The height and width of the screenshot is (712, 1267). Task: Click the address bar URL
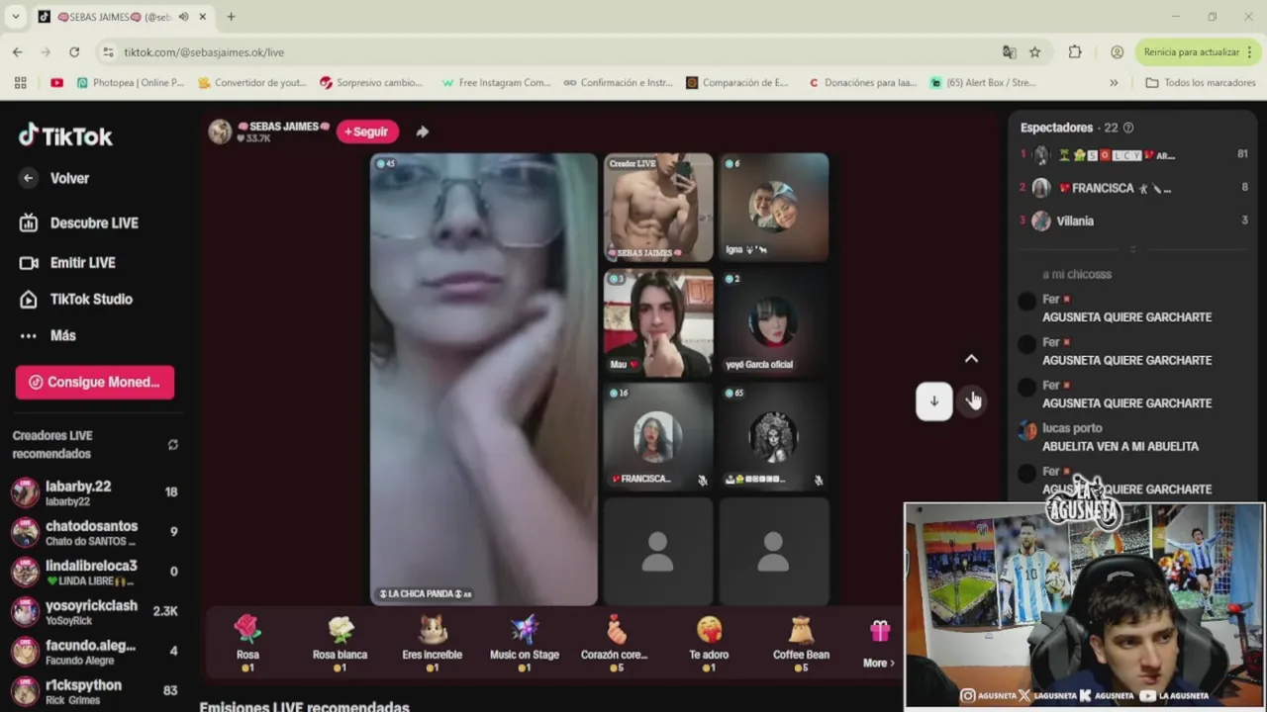pyautogui.click(x=204, y=52)
